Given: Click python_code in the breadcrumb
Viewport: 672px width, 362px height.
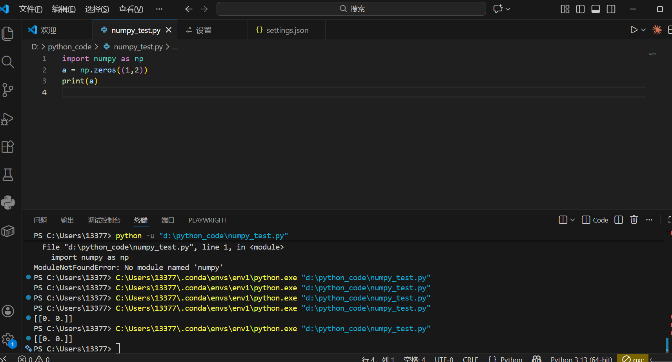Looking at the screenshot, I should [70, 47].
